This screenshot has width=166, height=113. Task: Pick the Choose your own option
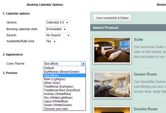tap(64, 109)
